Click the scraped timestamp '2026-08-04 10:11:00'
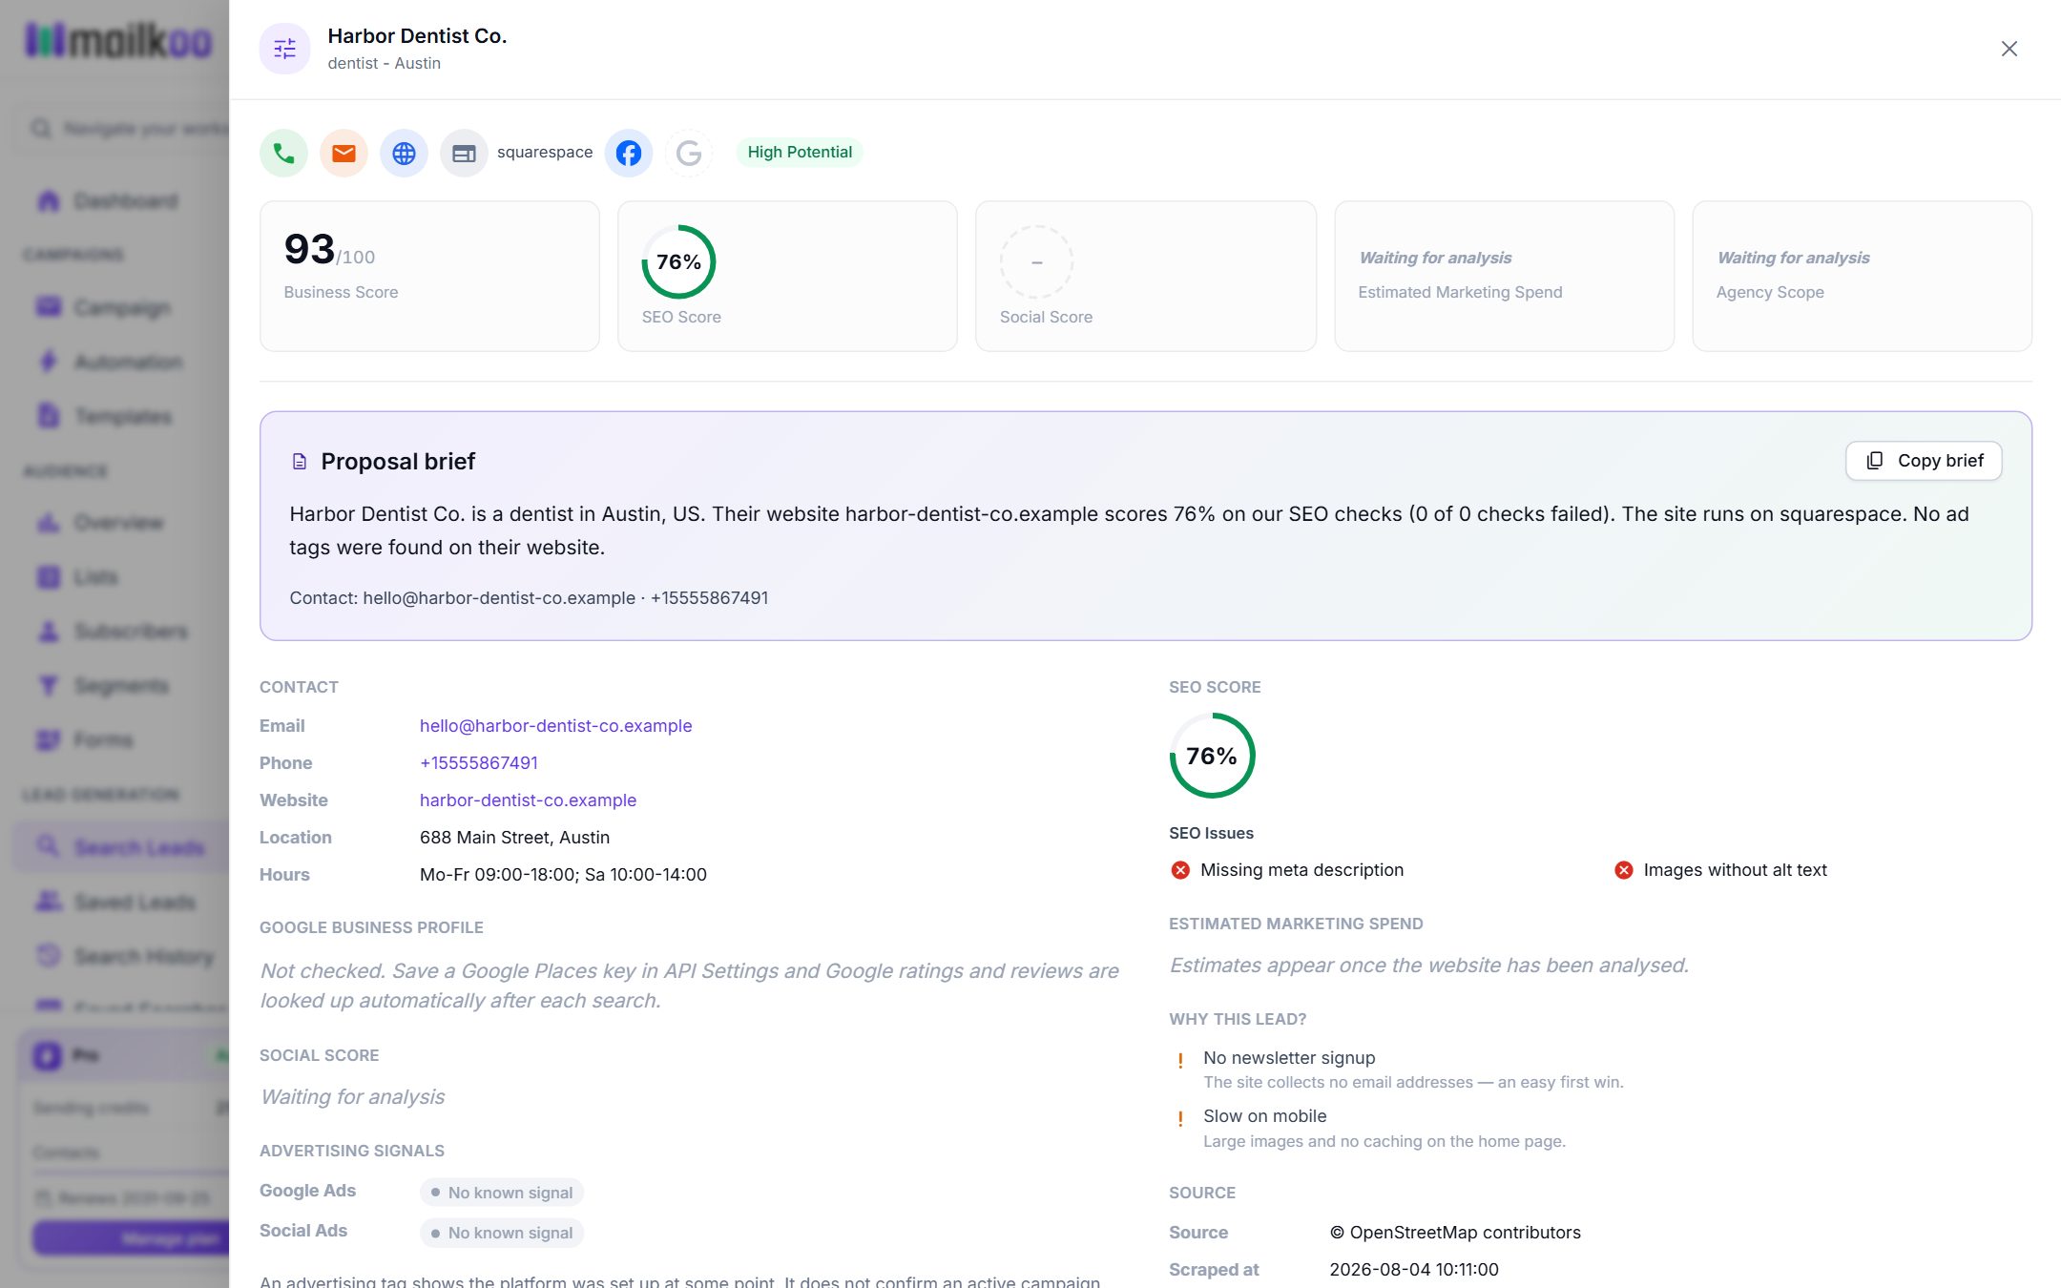The width and height of the screenshot is (2061, 1288). (x=1414, y=1270)
